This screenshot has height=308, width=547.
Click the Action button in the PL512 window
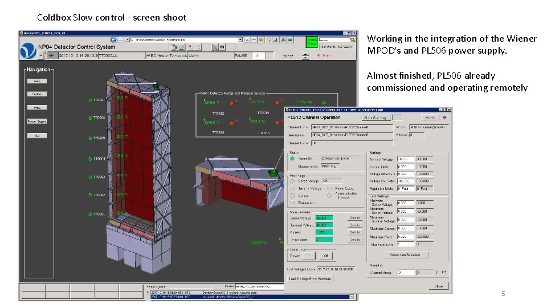(430, 117)
